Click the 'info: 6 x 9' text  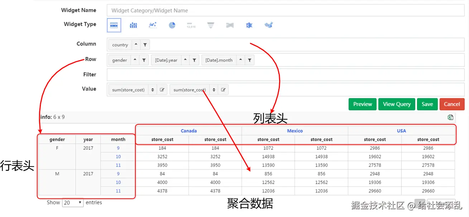tap(53, 117)
